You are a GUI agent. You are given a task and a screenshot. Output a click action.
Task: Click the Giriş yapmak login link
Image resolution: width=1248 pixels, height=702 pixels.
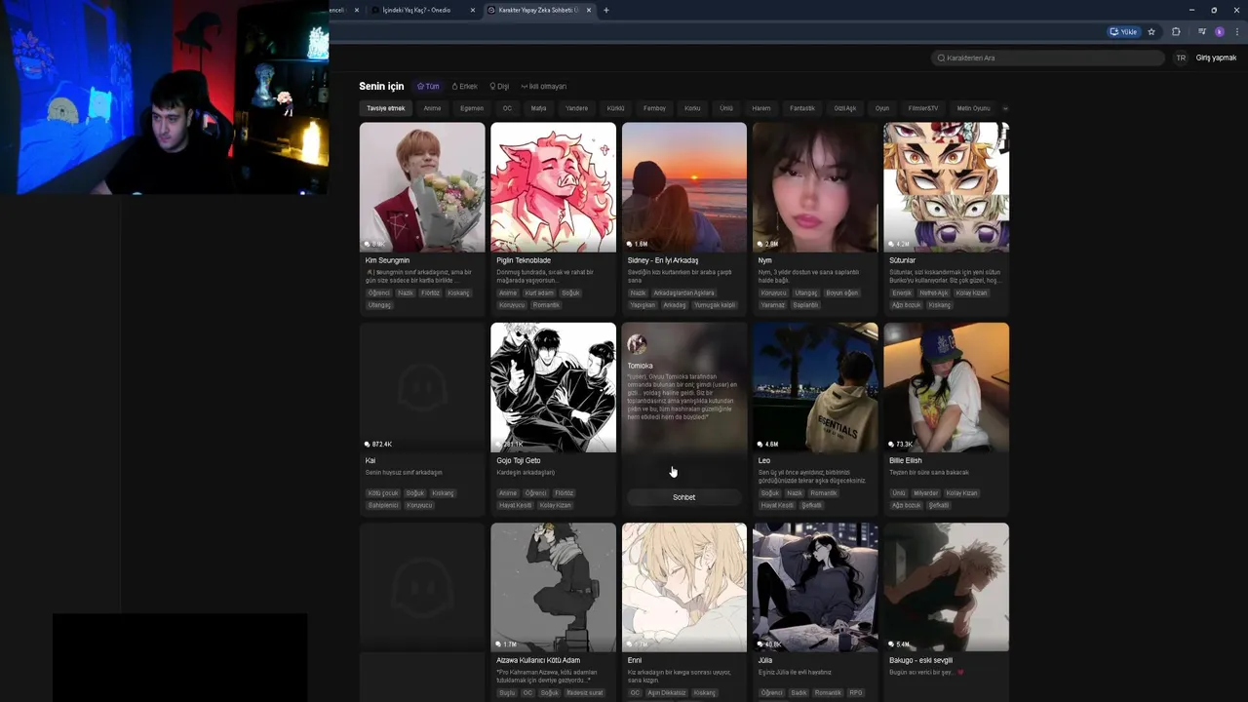[x=1216, y=58]
